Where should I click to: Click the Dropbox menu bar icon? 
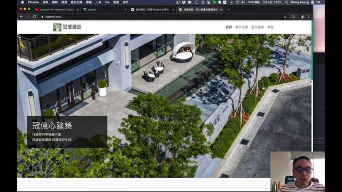(184, 2)
